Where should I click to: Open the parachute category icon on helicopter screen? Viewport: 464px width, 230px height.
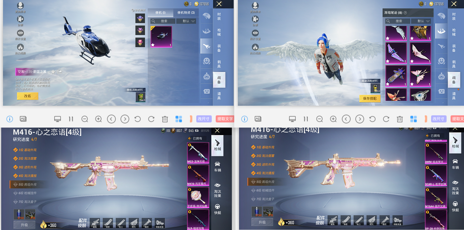tap(206, 16)
